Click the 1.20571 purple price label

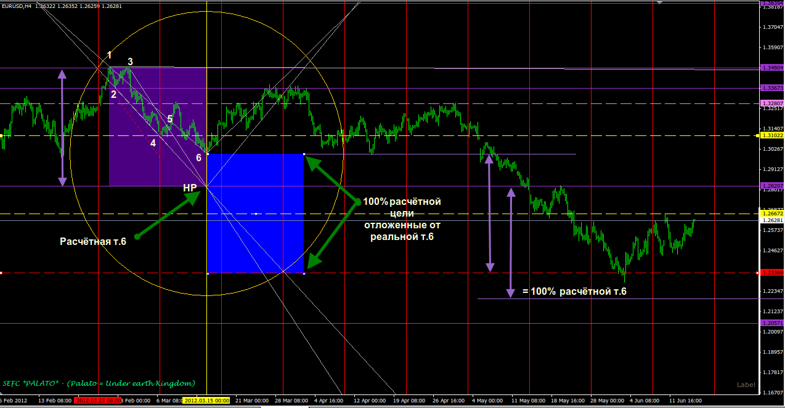pos(772,322)
